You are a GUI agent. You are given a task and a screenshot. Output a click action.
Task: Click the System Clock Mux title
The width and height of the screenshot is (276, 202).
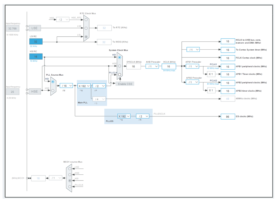point(119,50)
